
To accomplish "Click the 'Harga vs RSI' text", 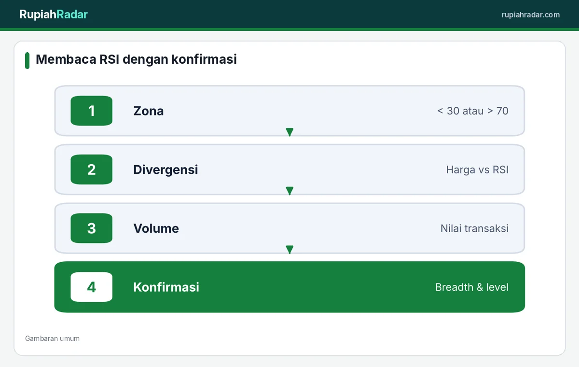I will [477, 170].
